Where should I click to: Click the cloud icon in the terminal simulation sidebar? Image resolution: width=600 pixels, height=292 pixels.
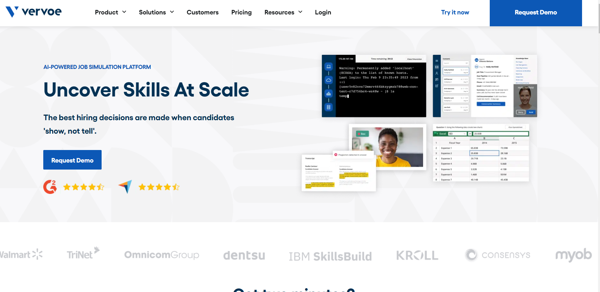click(329, 80)
